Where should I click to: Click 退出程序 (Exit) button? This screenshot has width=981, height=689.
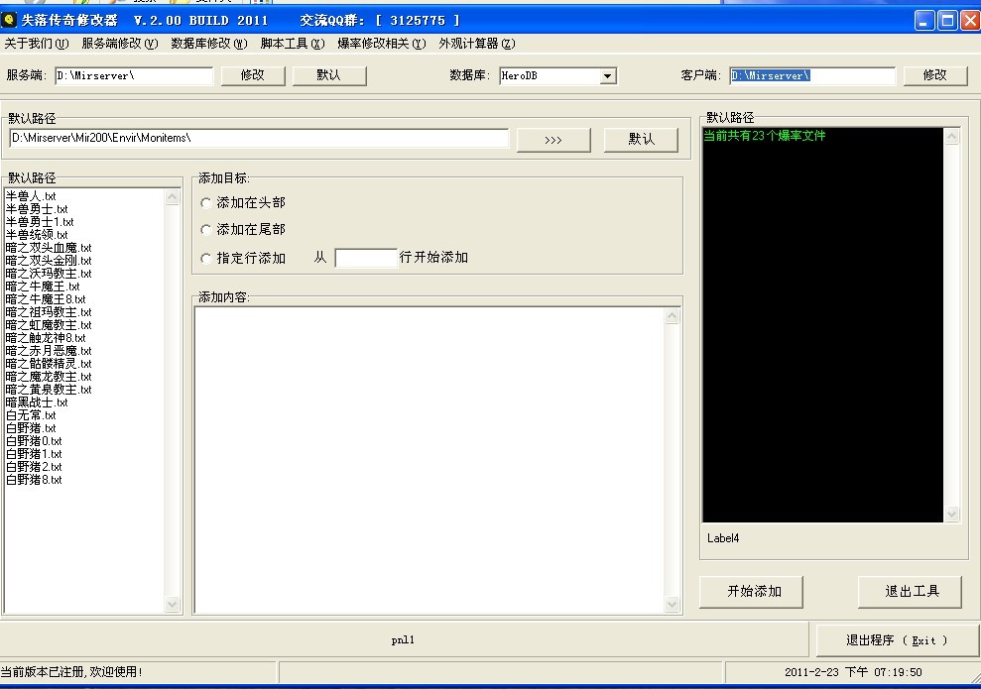(897, 640)
